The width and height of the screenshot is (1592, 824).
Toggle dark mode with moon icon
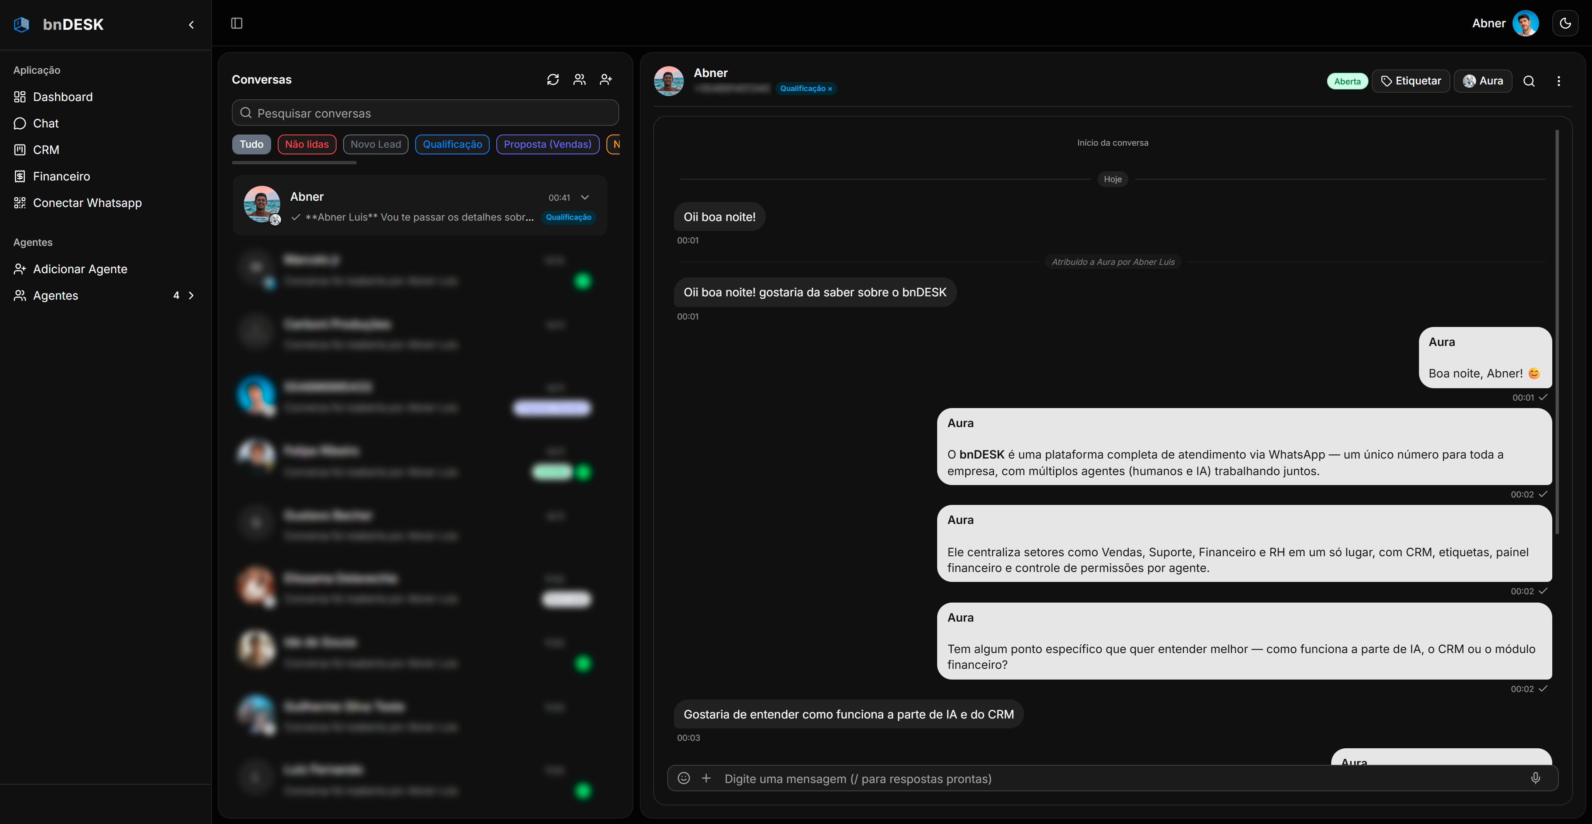pyautogui.click(x=1565, y=24)
